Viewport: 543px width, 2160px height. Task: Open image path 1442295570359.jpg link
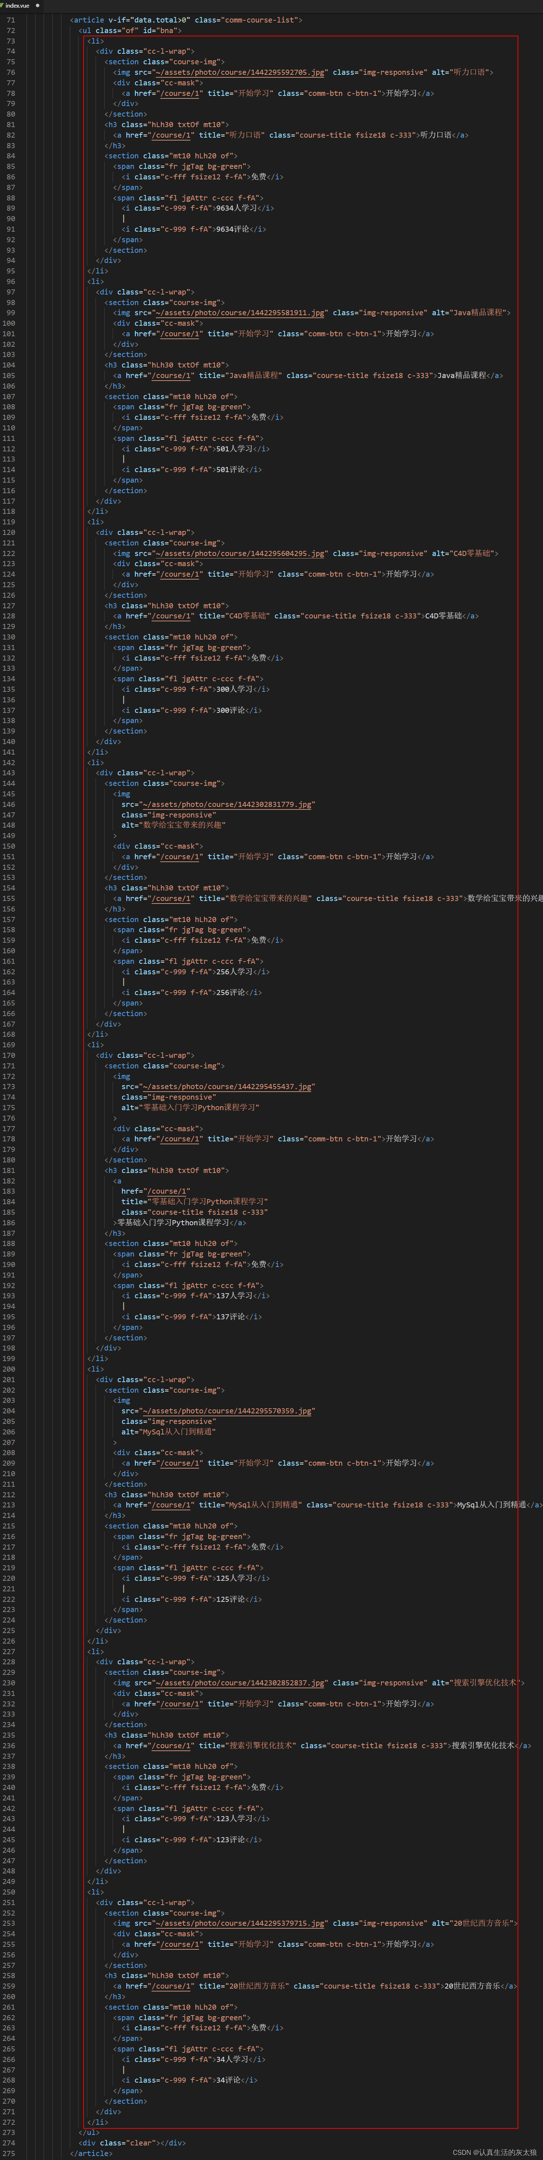pos(227,1411)
